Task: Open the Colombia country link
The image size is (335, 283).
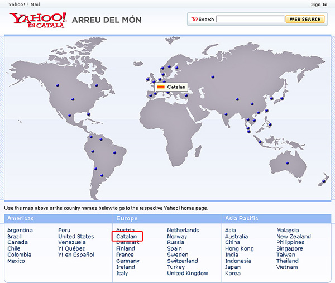Action: pyautogui.click(x=19, y=255)
